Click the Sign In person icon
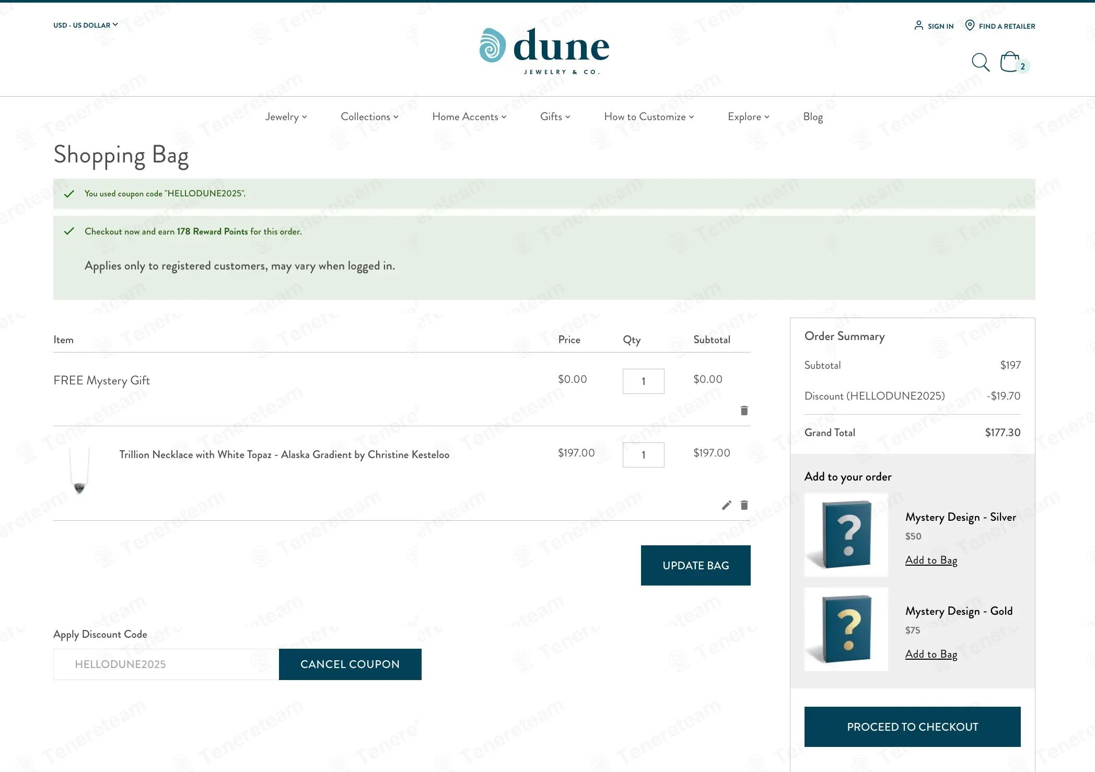1095x772 pixels. click(x=918, y=25)
